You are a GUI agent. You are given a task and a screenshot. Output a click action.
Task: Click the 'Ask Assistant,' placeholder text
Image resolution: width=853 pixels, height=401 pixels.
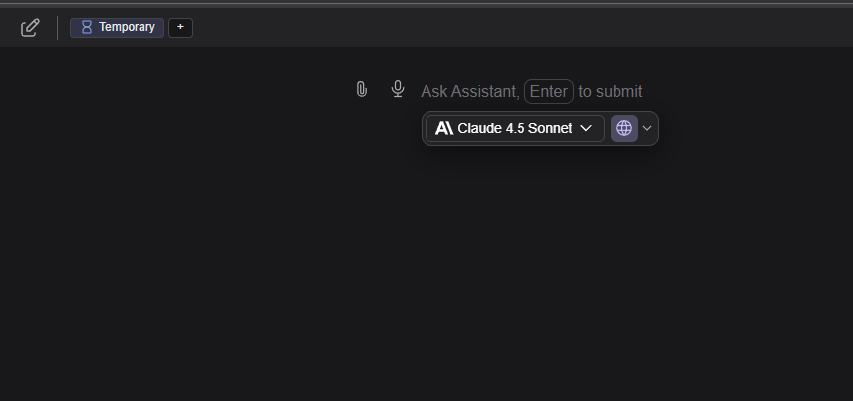coord(469,92)
